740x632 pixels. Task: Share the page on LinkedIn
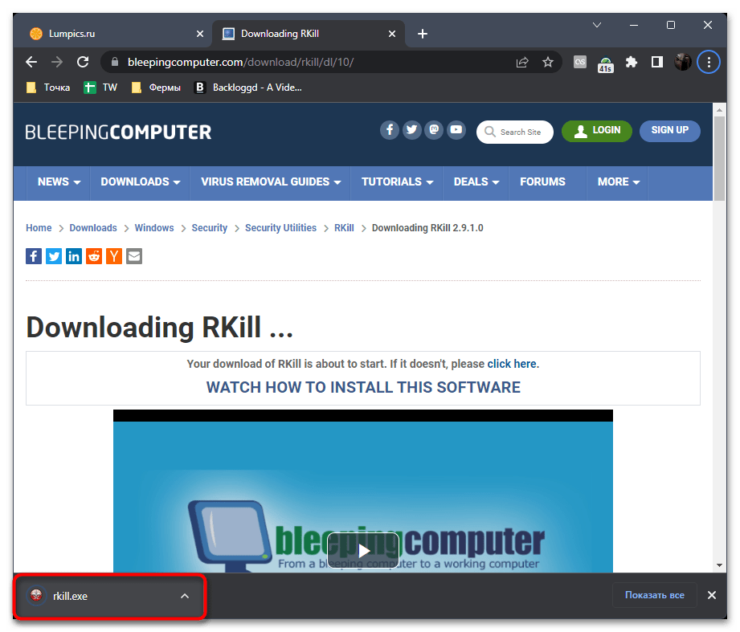(x=74, y=256)
